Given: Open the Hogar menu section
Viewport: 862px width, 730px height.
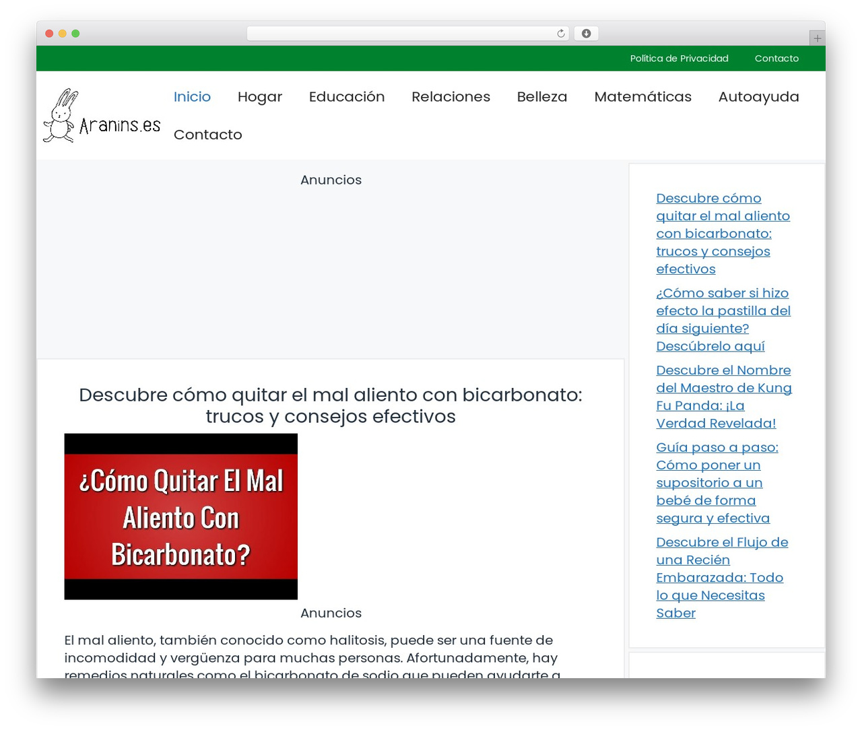Looking at the screenshot, I should click(x=260, y=97).
